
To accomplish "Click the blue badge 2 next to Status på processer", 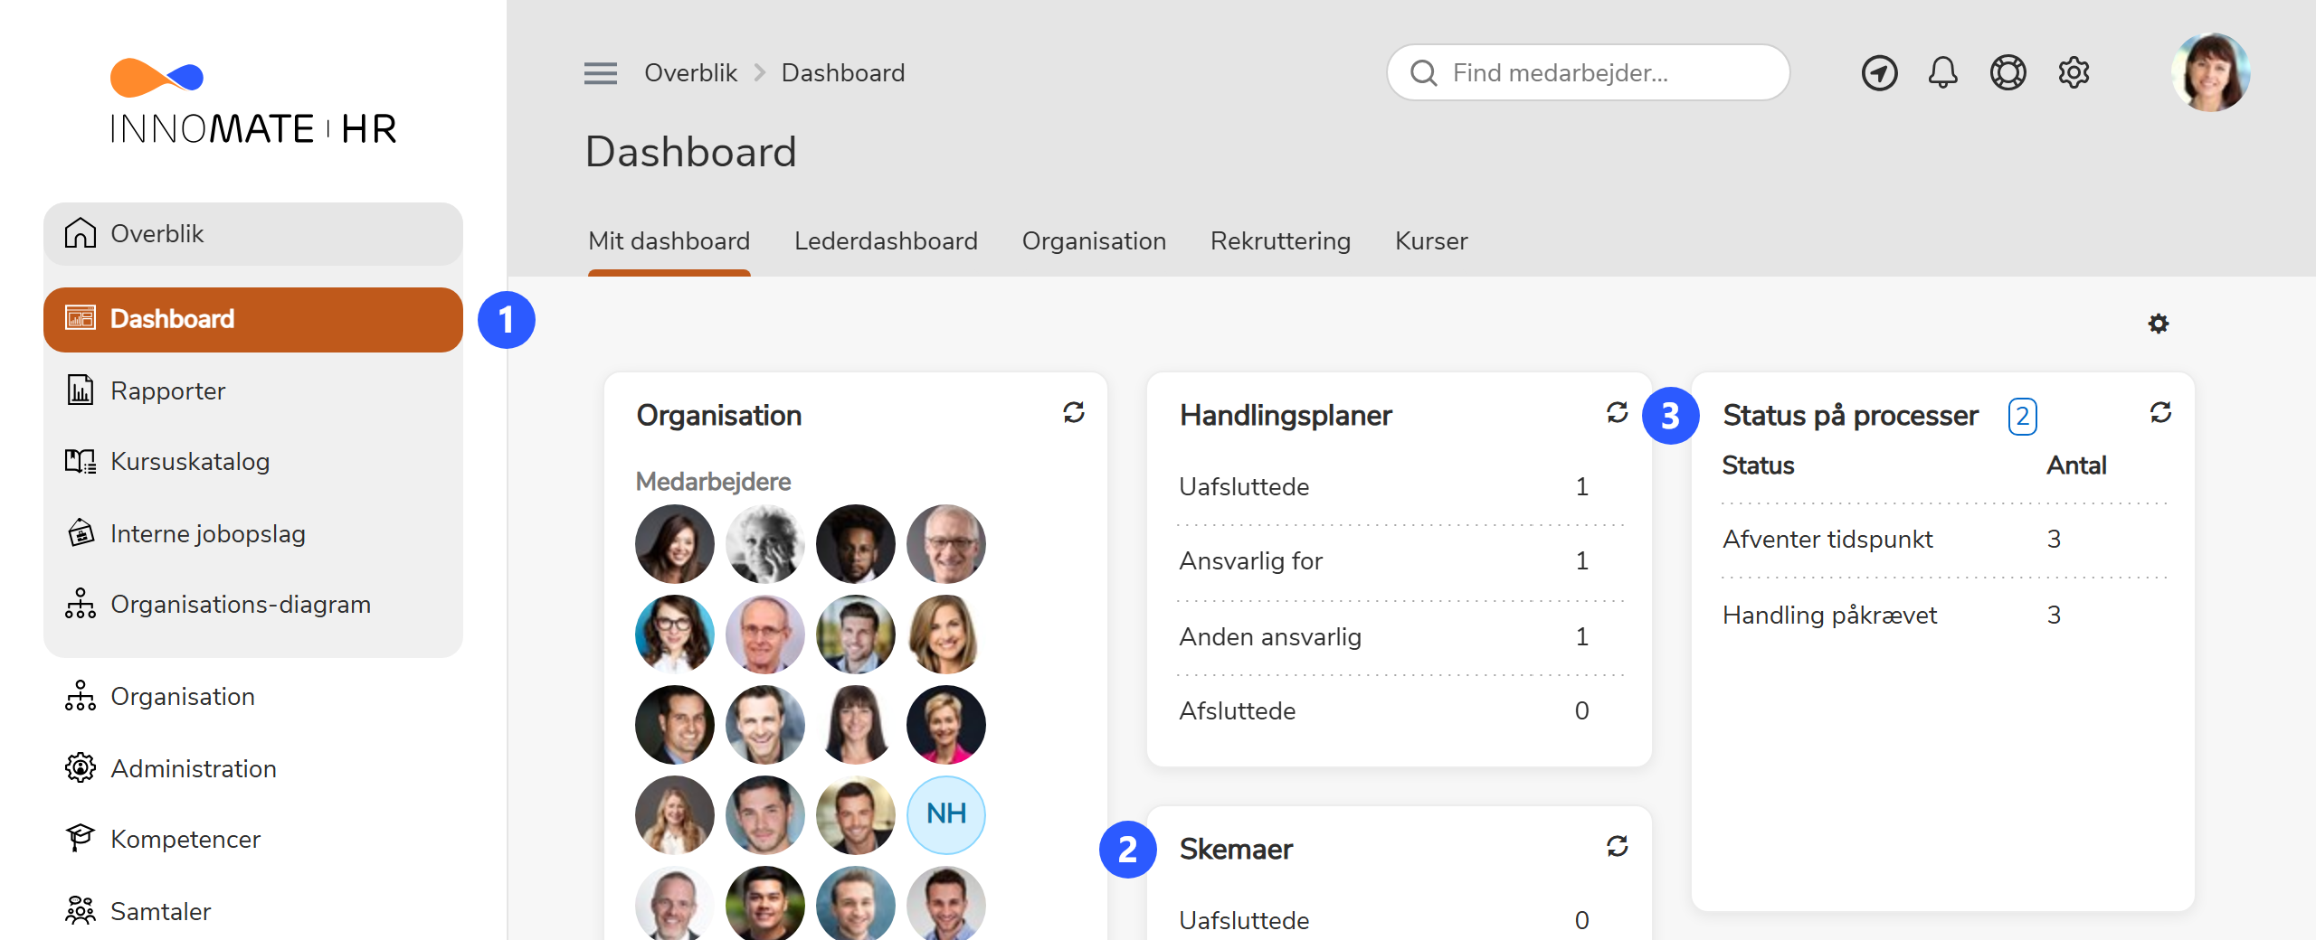I will 2022,416.
